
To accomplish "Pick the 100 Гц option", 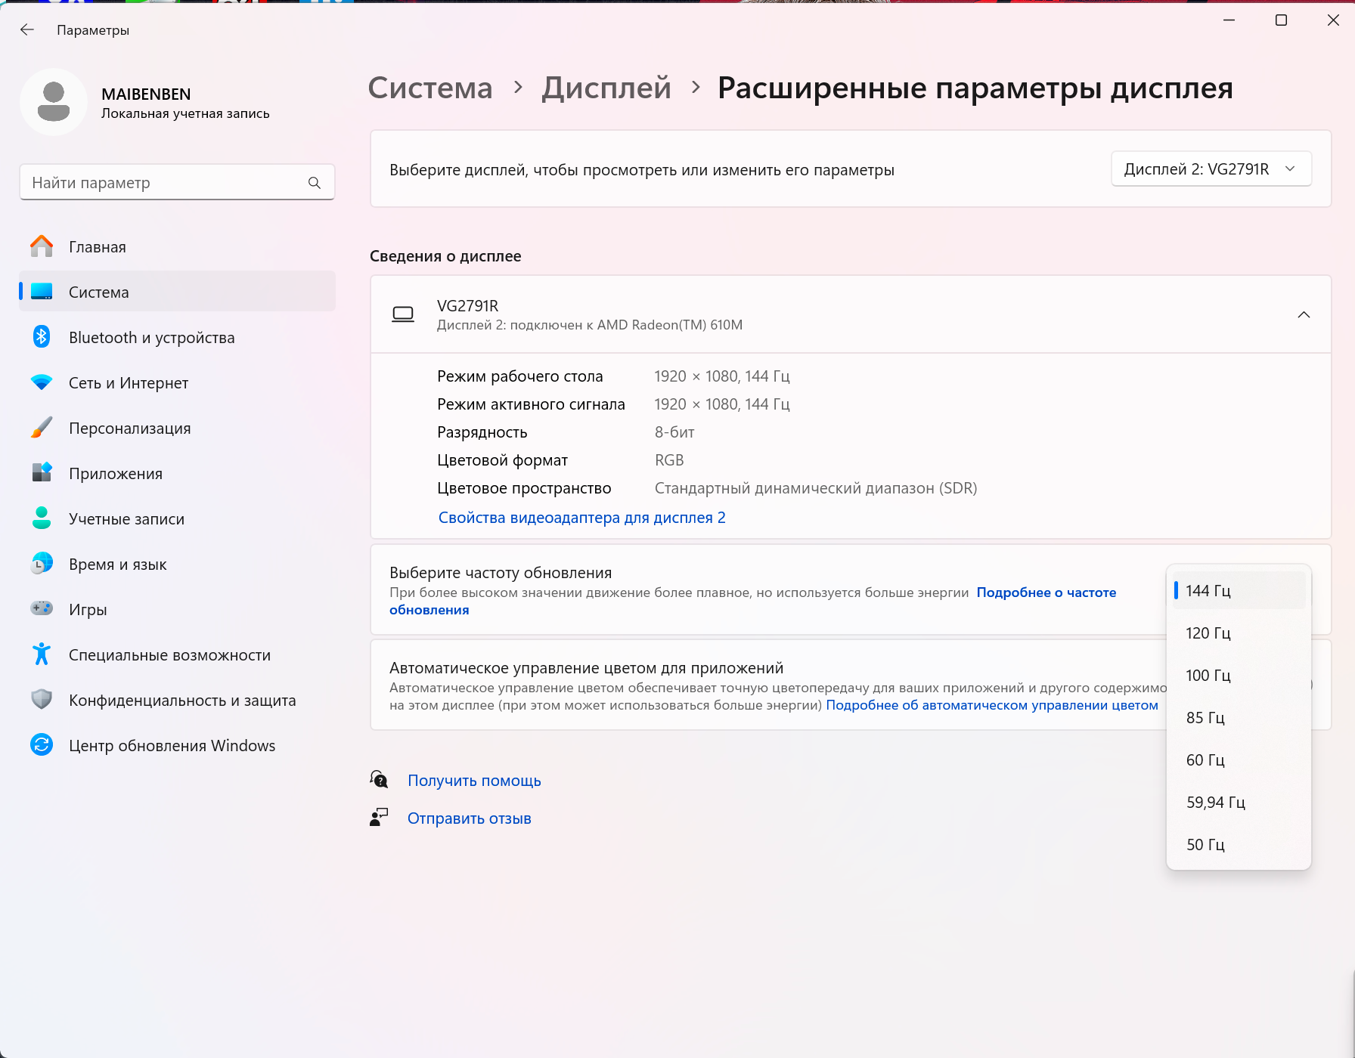I will (x=1208, y=676).
